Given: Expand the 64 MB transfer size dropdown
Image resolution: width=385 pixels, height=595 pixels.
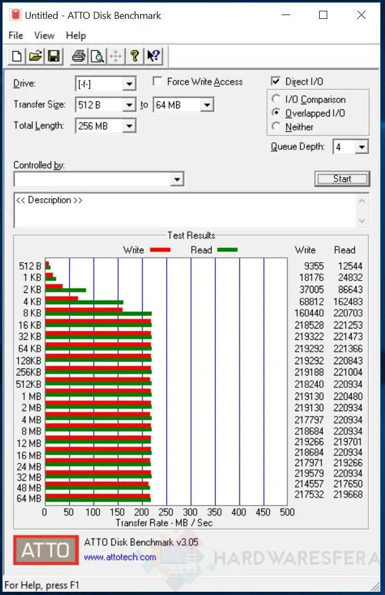Looking at the screenshot, I should click(x=207, y=105).
